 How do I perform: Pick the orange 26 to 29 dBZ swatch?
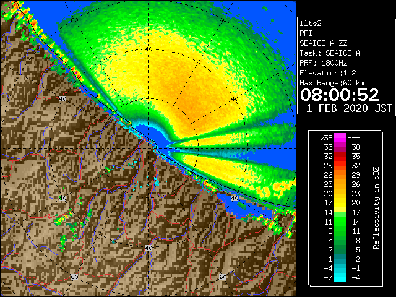coord(340,175)
